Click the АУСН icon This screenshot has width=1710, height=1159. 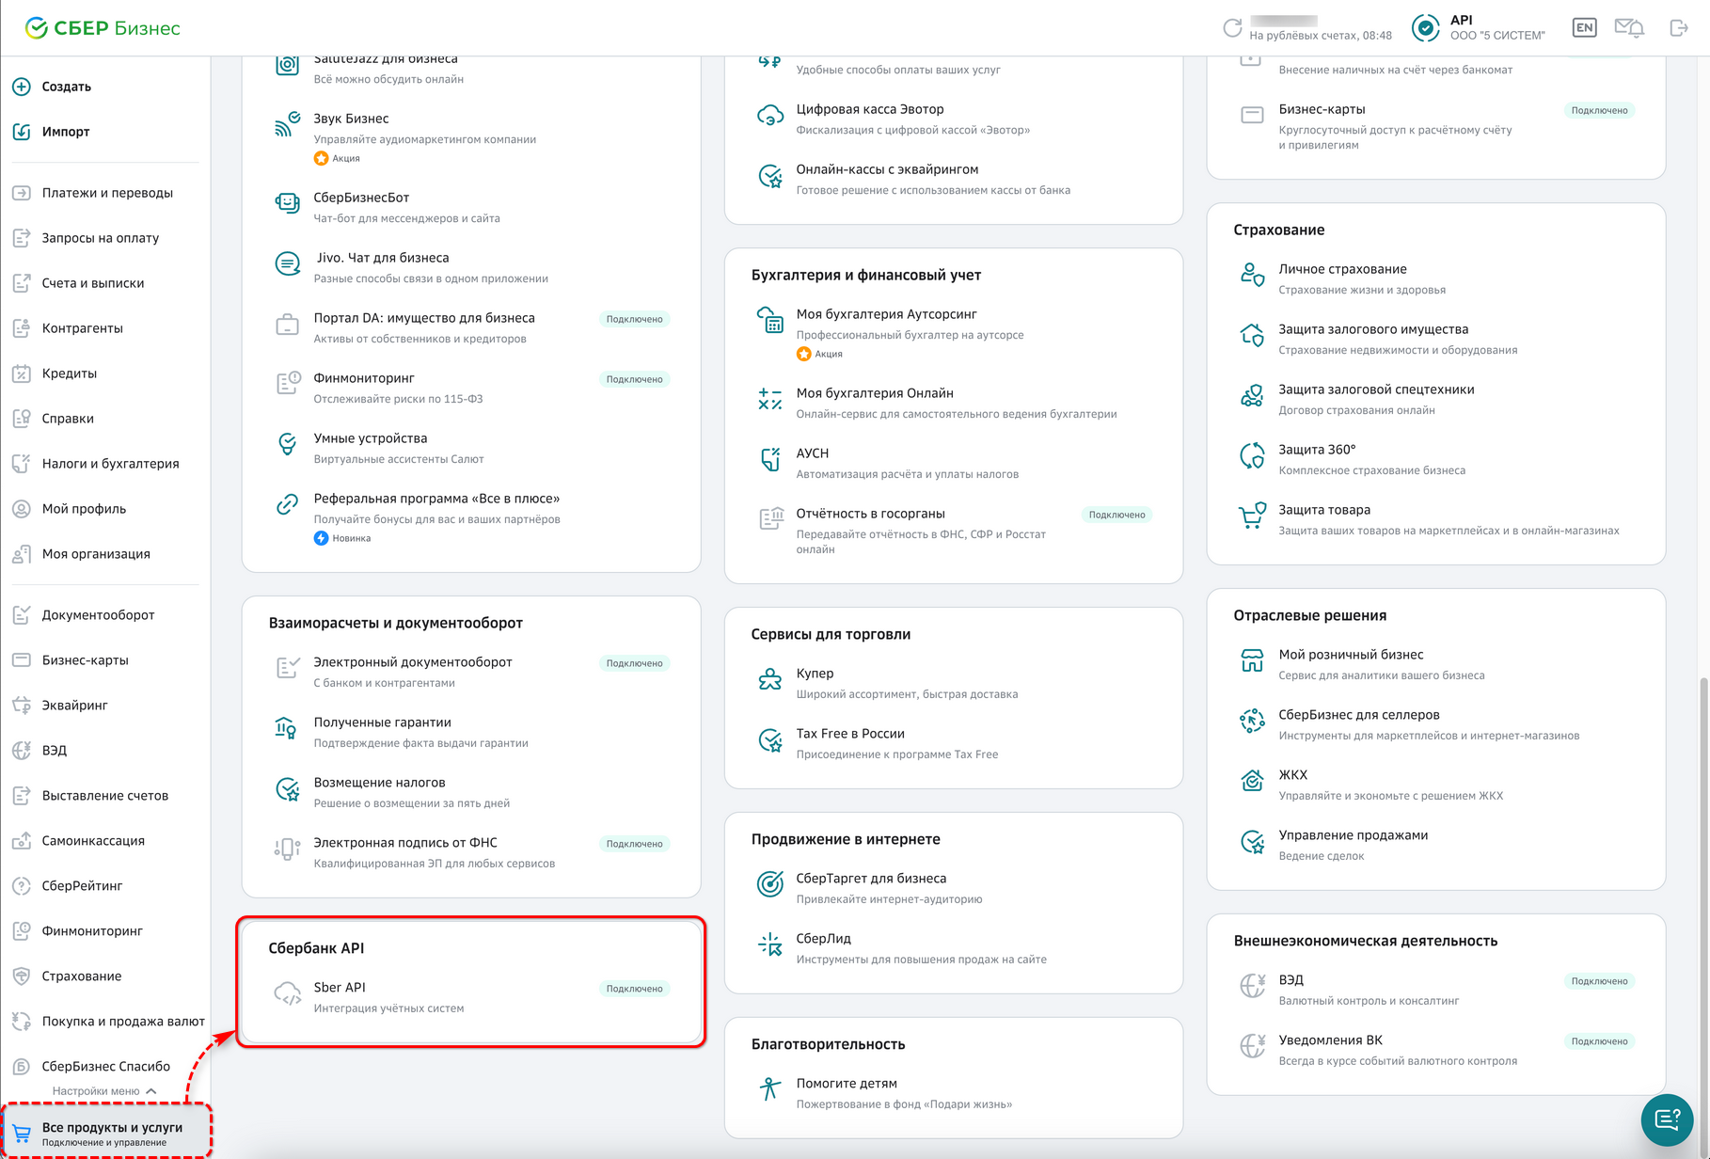point(770,459)
